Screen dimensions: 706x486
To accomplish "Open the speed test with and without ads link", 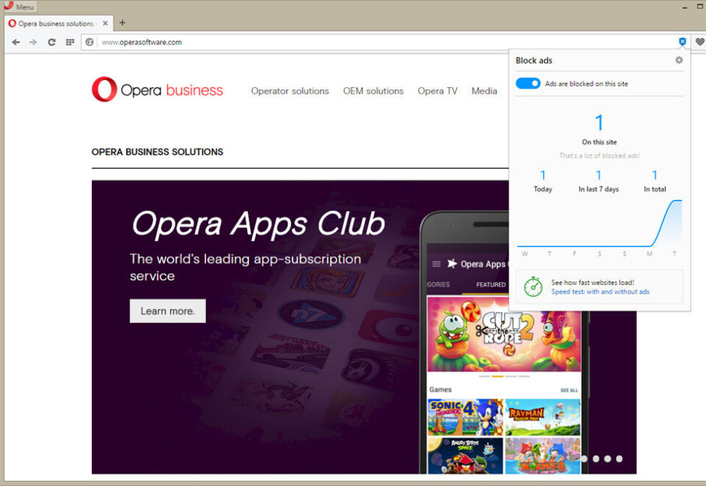I will coord(600,292).
